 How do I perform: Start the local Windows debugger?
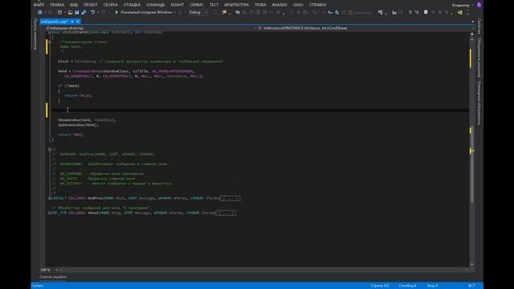[x=143, y=13]
